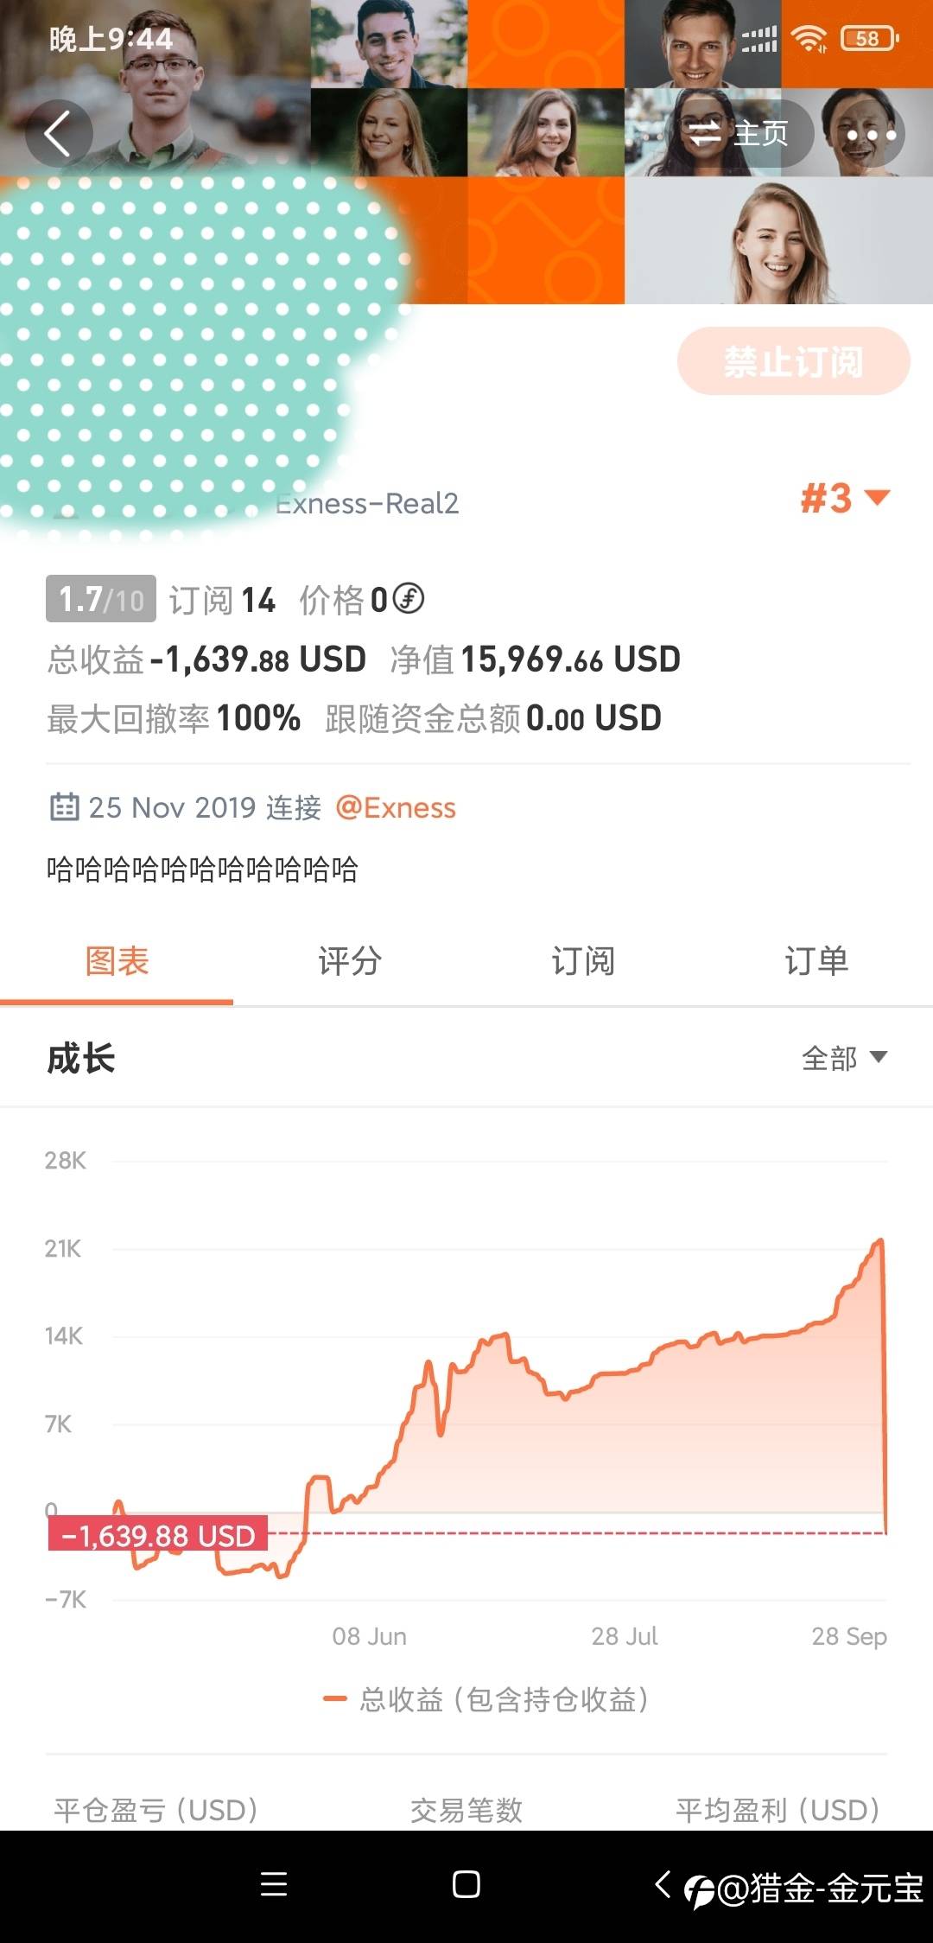933x1943 pixels.
Task: Tap the back arrow icon
Action: coord(58,134)
